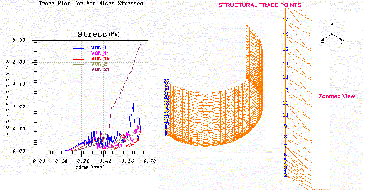Click the 0.14 x-axis time value
This screenshot has height=192, width=365.
click(x=61, y=161)
